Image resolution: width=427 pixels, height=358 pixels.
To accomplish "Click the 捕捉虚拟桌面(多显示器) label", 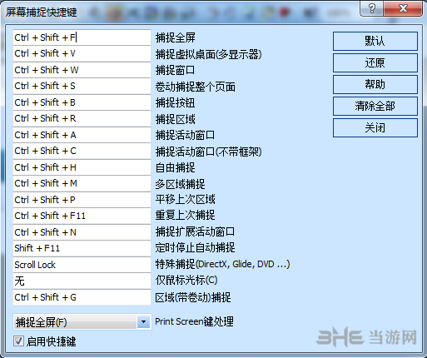I will pyautogui.click(x=208, y=54).
